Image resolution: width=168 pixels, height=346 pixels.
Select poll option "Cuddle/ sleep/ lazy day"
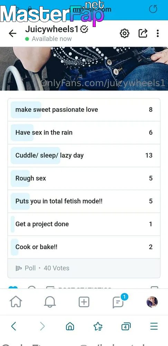point(84,155)
